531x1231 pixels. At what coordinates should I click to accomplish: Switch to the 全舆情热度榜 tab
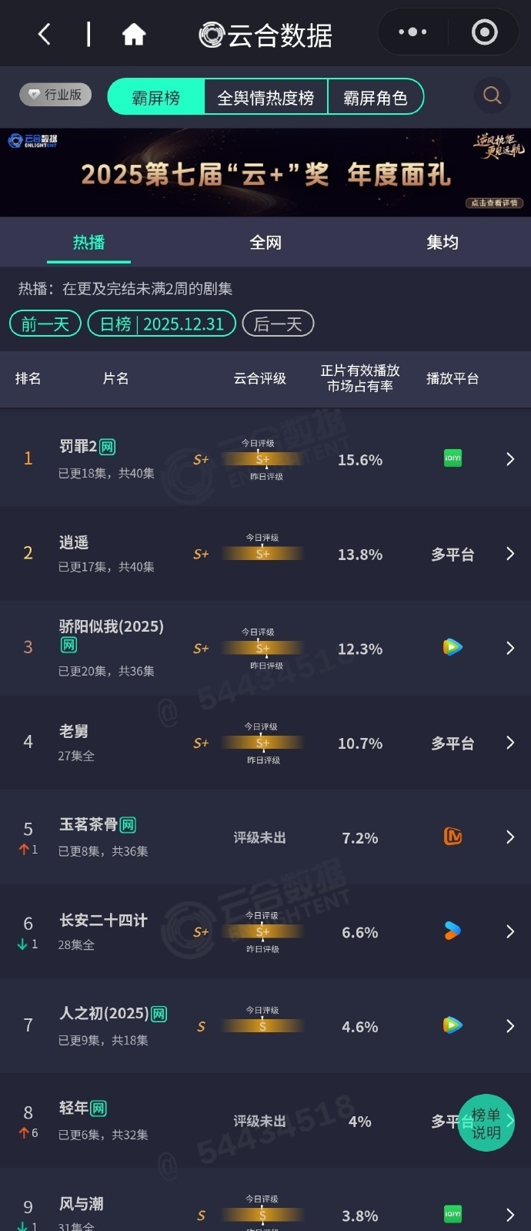coord(265,96)
